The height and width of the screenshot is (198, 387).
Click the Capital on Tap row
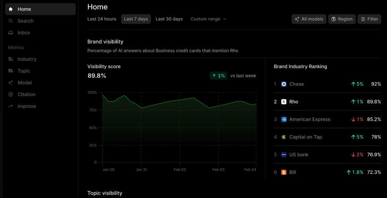(x=327, y=137)
